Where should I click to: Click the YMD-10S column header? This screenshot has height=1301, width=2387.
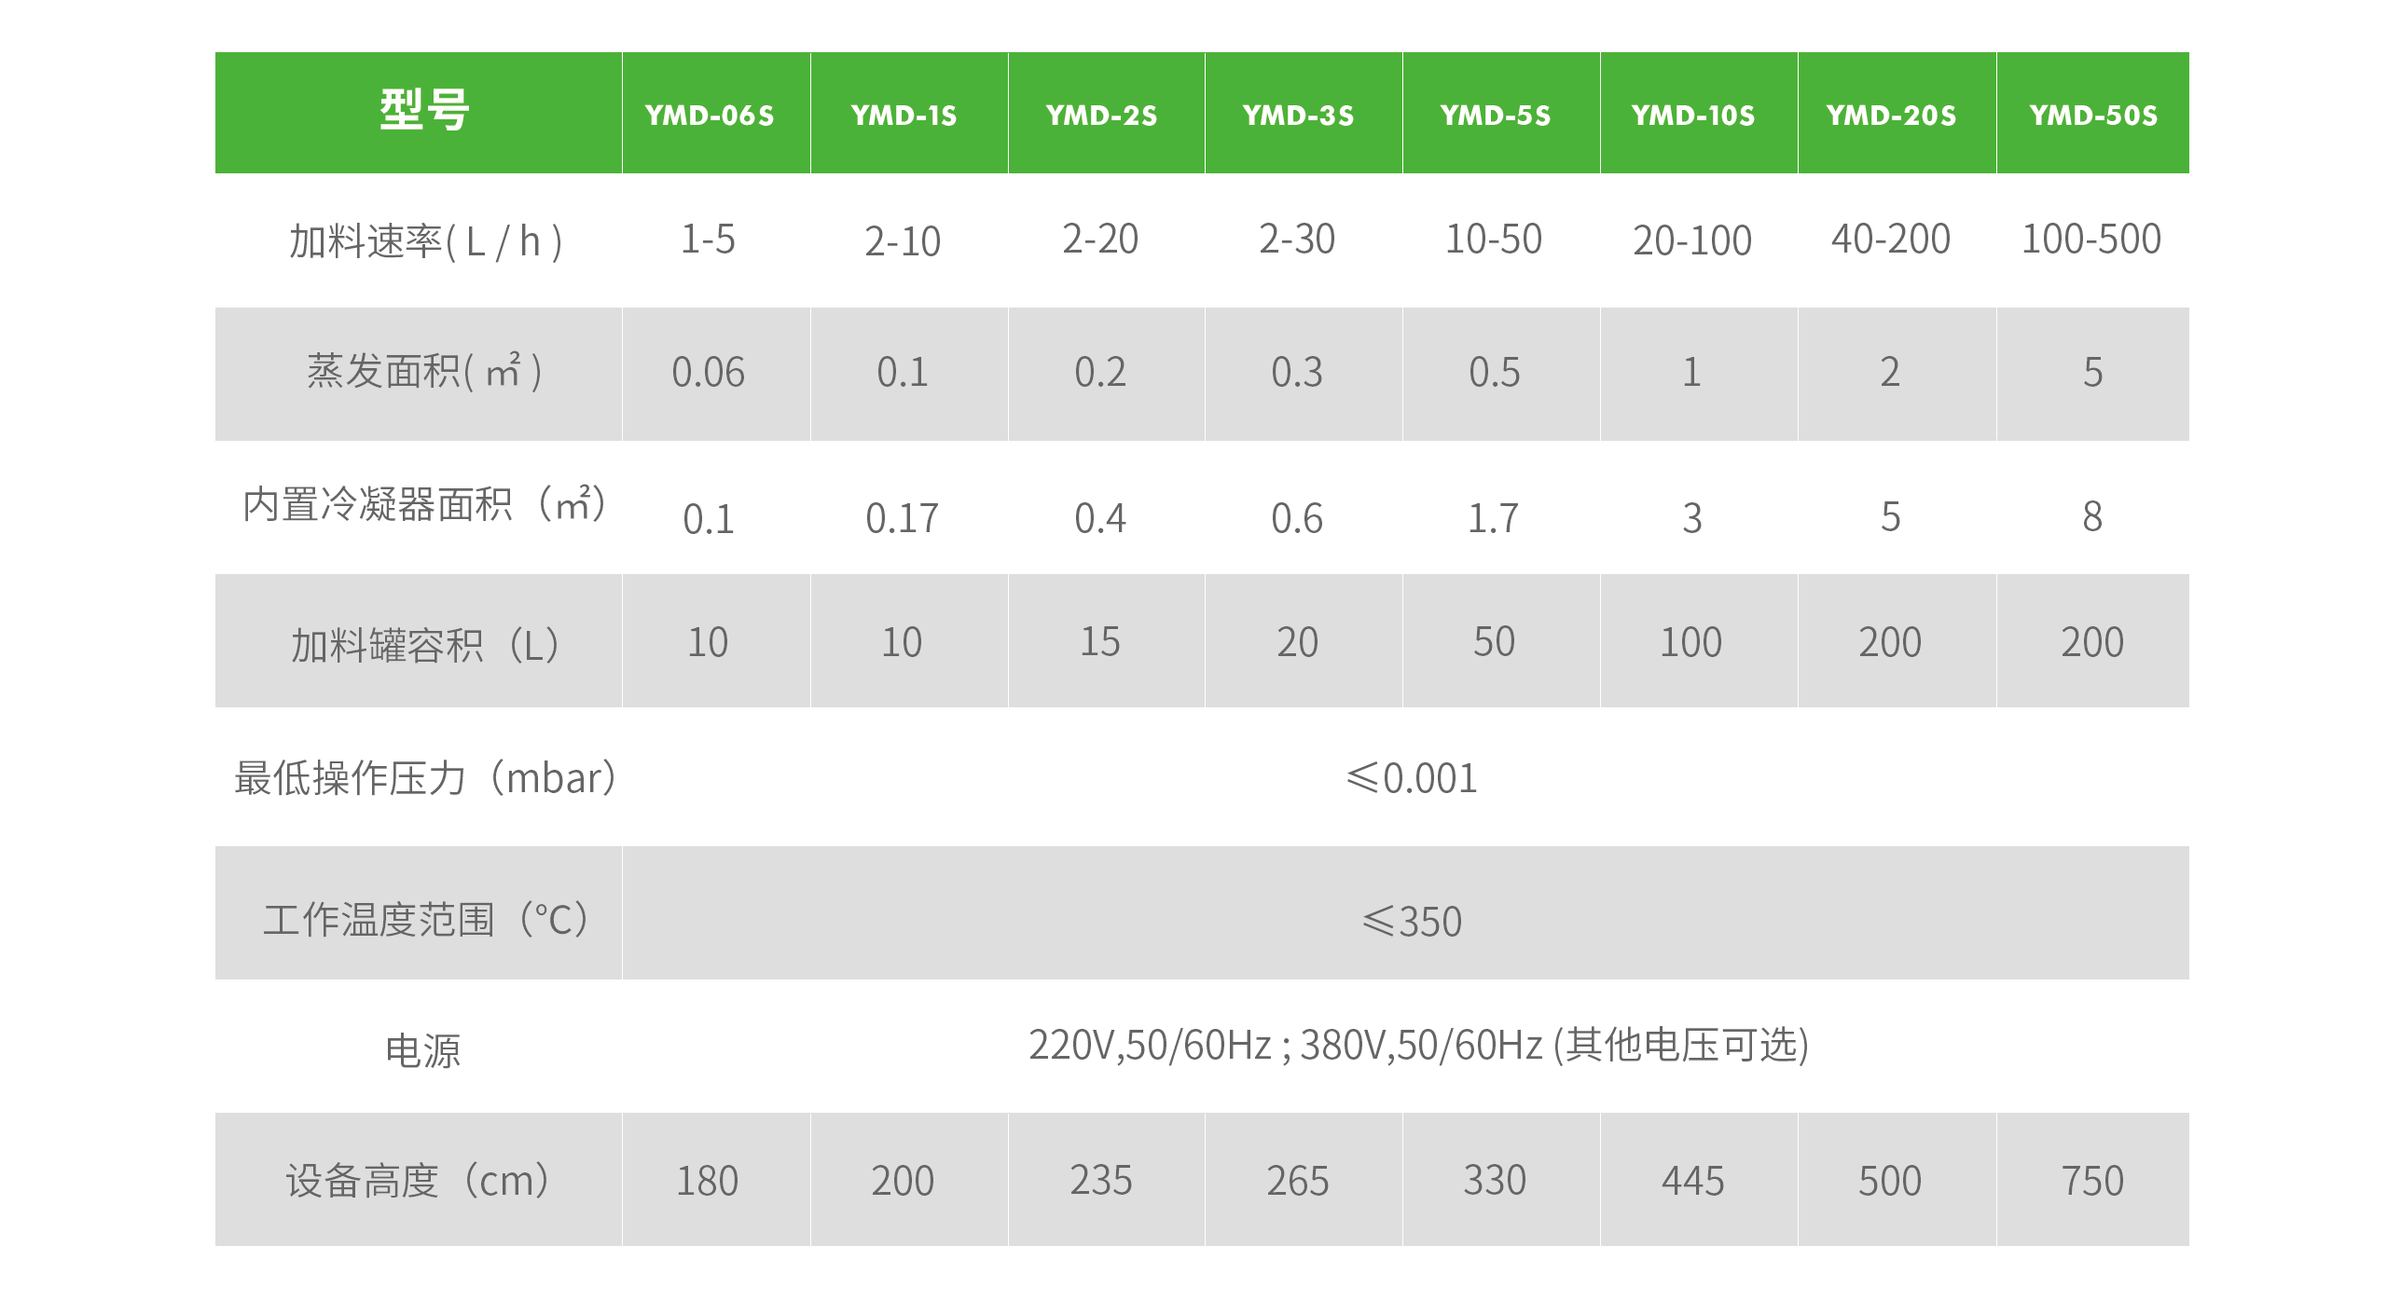(1692, 116)
